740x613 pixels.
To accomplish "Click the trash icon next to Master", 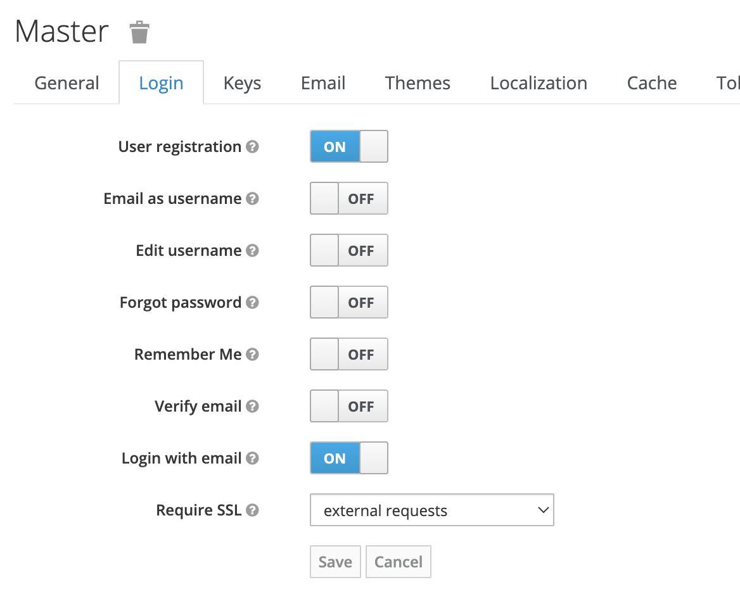I will click(x=139, y=32).
